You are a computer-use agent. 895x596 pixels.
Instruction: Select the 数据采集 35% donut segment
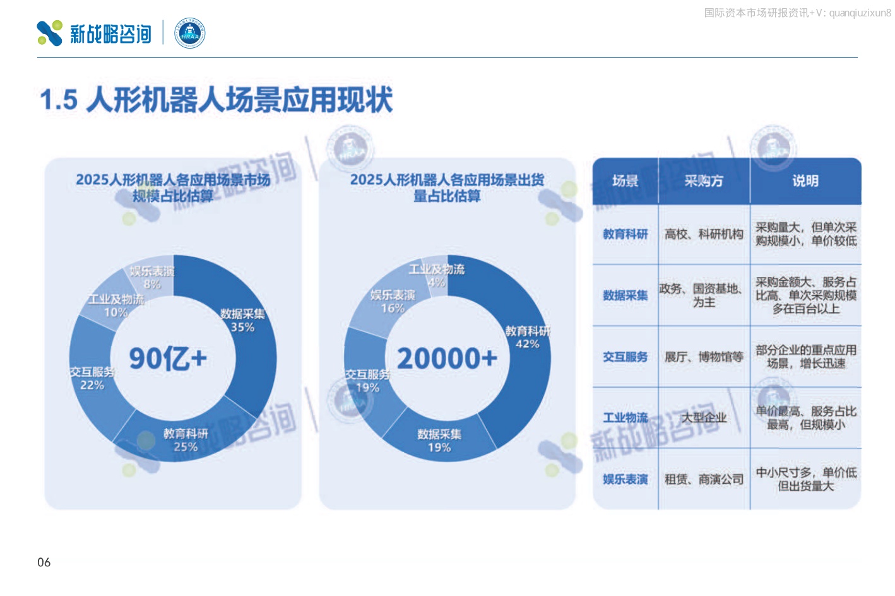tap(242, 320)
